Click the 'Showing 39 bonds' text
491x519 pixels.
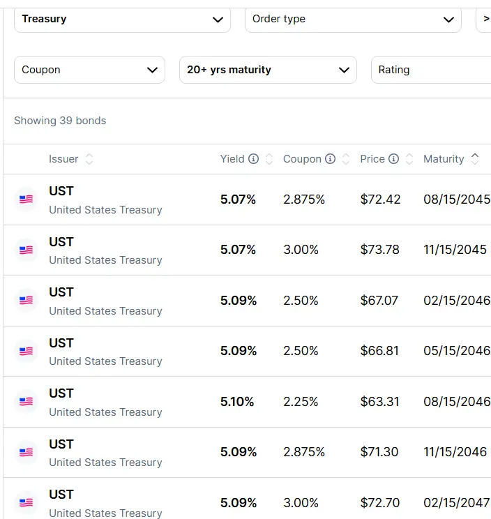(60, 121)
